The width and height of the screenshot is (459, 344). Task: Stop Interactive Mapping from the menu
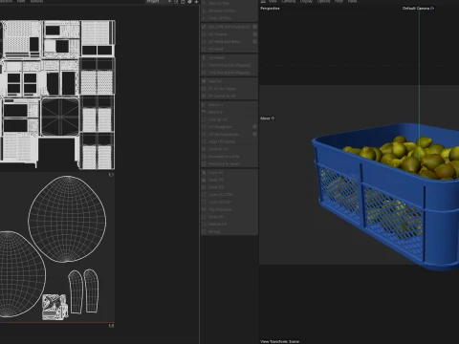229,73
